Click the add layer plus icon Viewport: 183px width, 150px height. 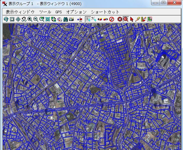click(x=79, y=20)
